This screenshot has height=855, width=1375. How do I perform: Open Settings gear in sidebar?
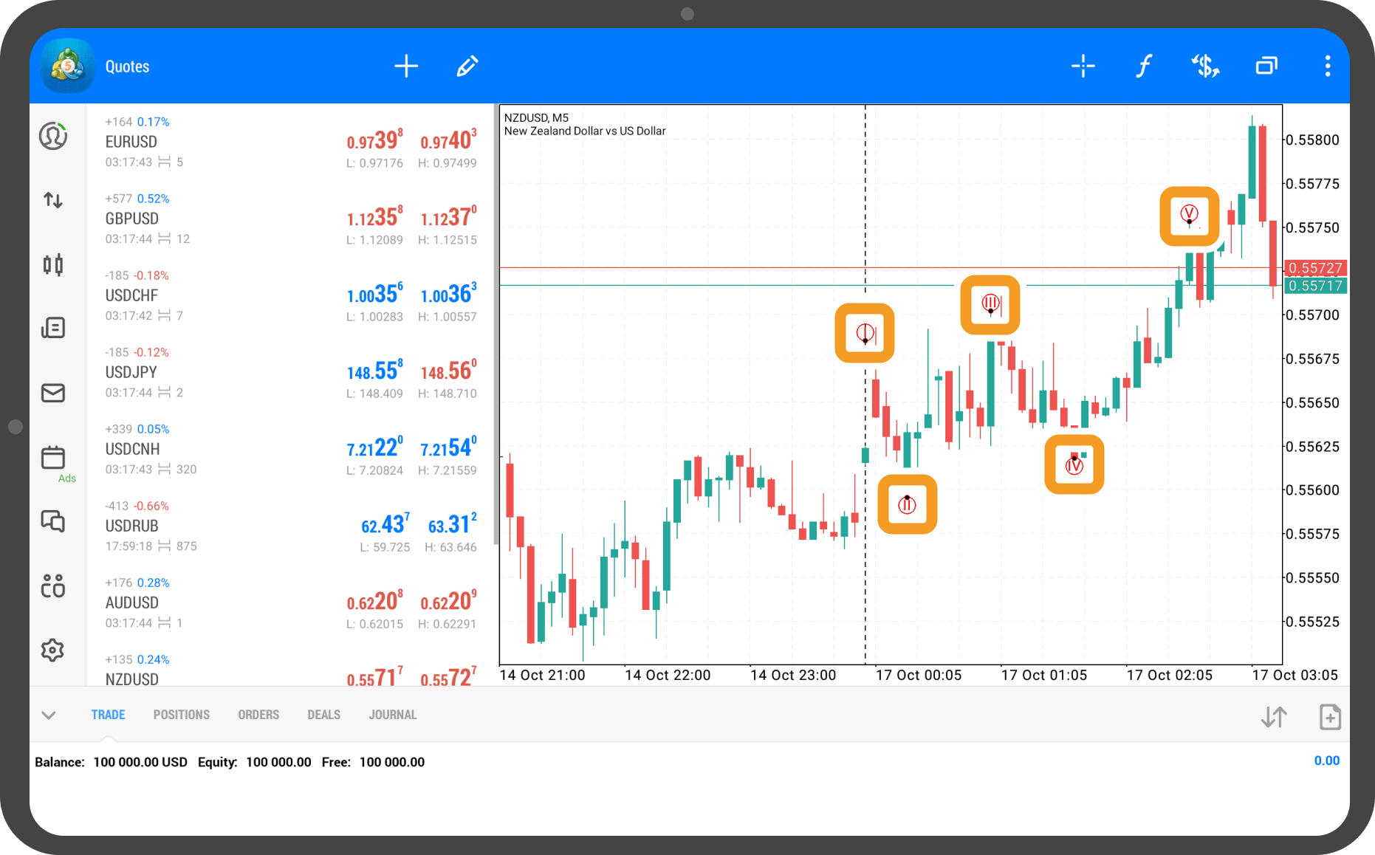point(53,650)
